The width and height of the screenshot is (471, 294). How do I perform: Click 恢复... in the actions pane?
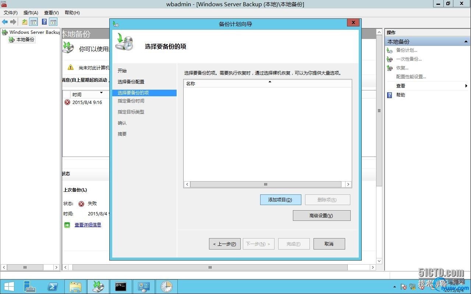(402, 68)
